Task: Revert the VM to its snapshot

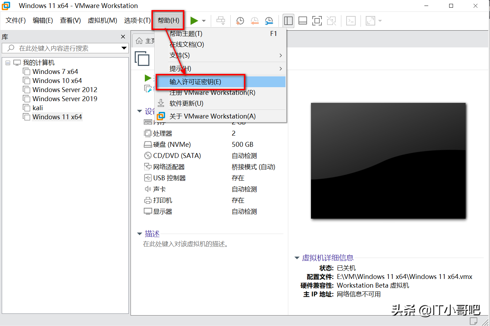Action: [x=254, y=21]
